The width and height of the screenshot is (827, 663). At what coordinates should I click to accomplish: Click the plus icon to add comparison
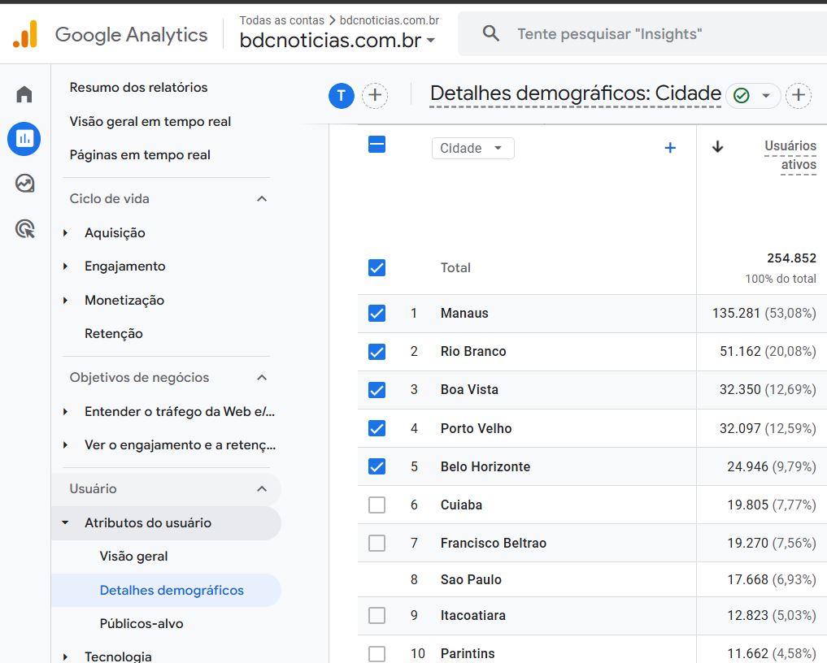pyautogui.click(x=374, y=96)
